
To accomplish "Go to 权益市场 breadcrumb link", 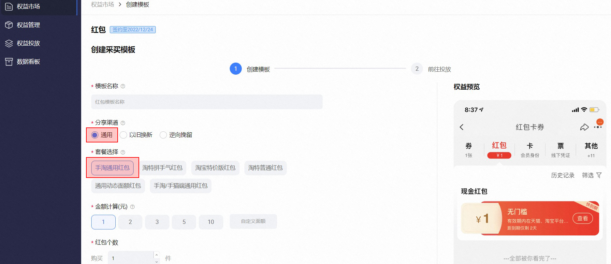I will tap(103, 5).
